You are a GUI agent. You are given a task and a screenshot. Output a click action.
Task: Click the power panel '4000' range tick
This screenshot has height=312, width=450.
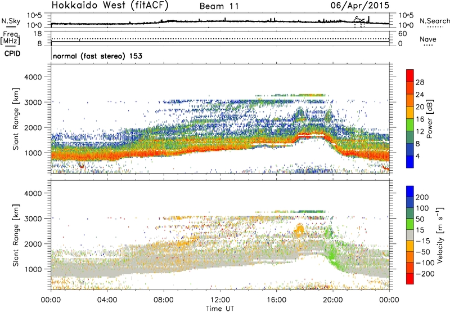[33, 77]
